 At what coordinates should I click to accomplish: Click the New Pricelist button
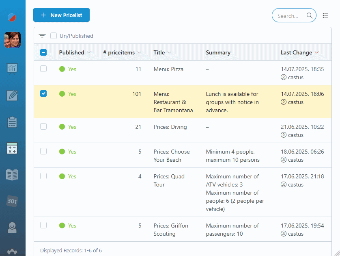(x=61, y=15)
